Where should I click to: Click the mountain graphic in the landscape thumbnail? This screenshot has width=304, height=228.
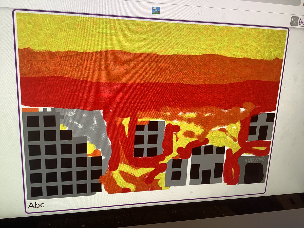pyautogui.click(x=156, y=11)
